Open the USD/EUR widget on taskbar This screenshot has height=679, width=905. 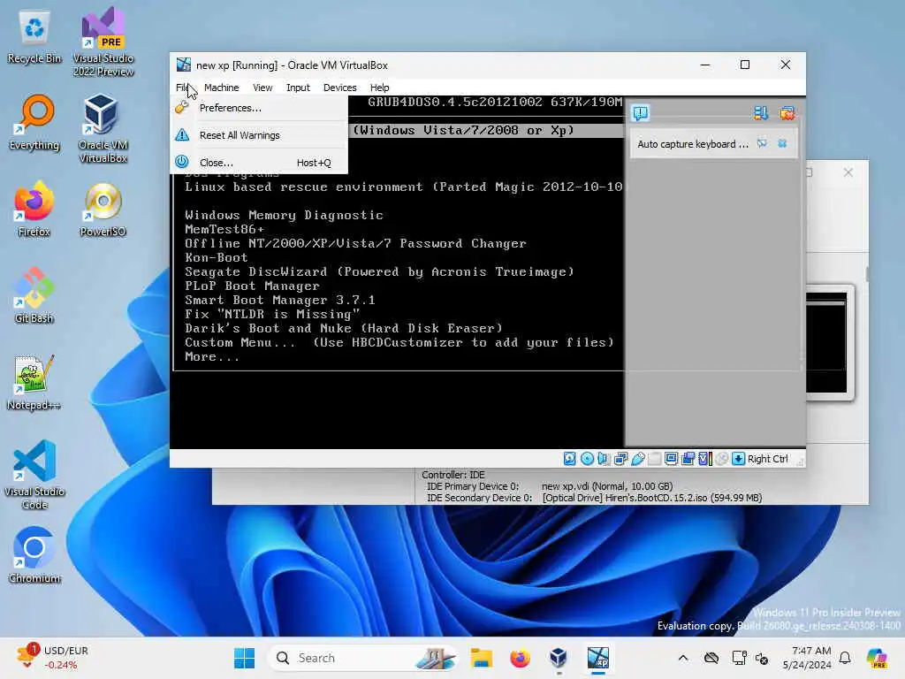[x=53, y=658]
